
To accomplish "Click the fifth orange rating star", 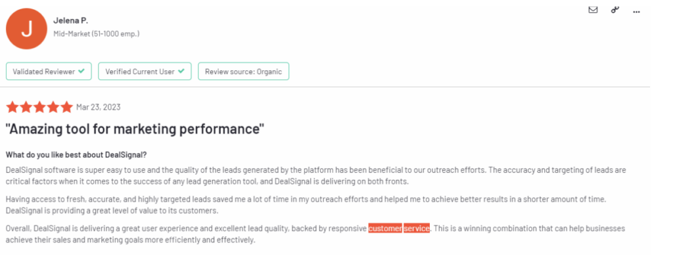I will [66, 107].
